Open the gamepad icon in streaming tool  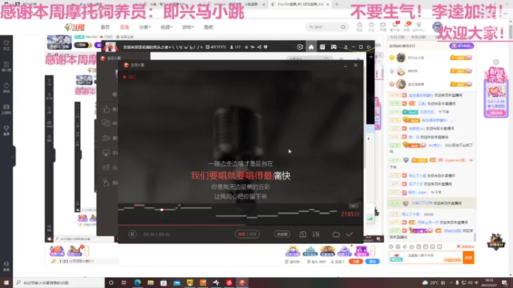point(333,47)
